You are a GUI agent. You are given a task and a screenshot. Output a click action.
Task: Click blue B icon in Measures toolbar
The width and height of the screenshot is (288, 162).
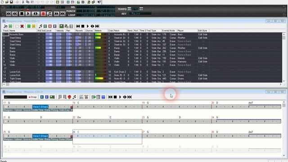[x=42, y=97]
